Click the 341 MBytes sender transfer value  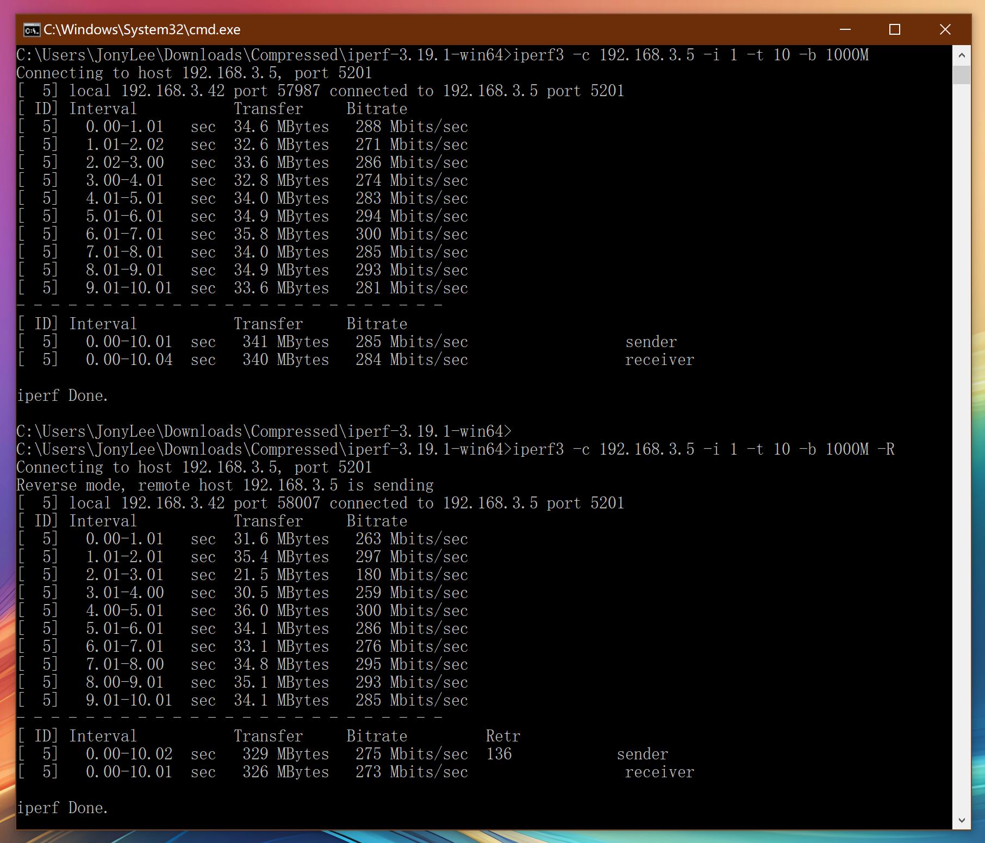click(x=285, y=342)
